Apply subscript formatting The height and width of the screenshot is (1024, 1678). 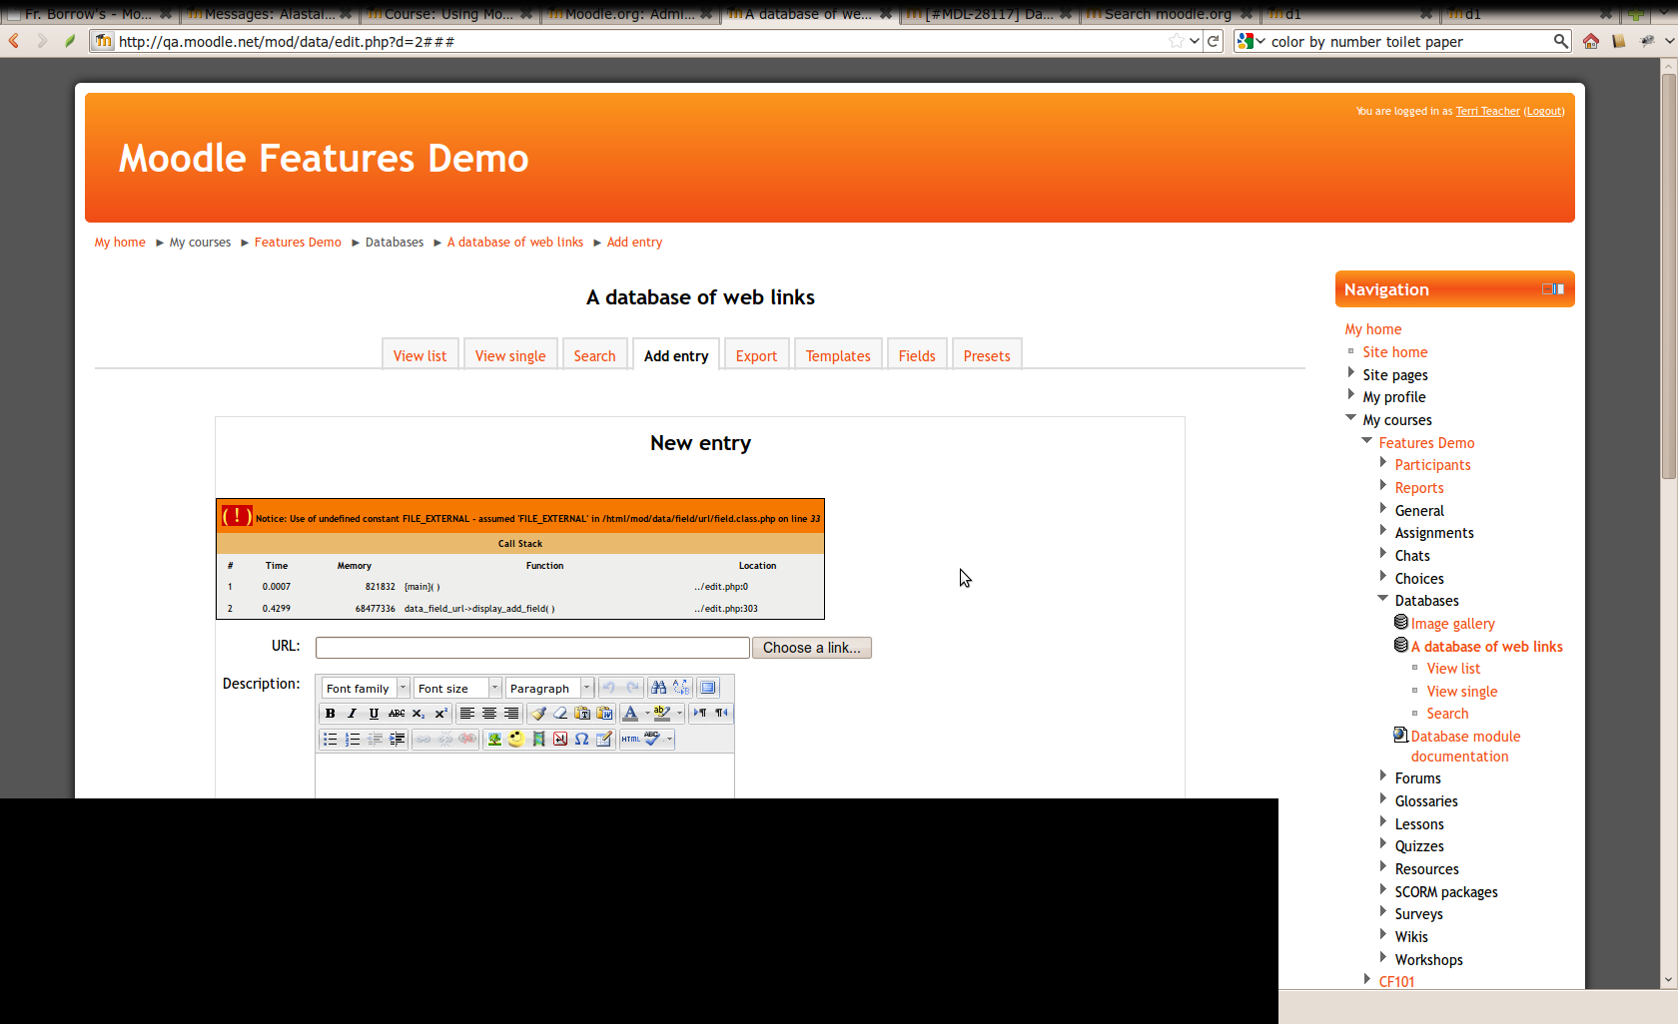(x=419, y=713)
